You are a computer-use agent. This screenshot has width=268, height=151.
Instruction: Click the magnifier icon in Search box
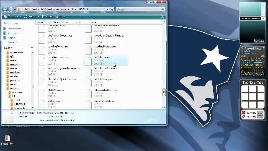(x=163, y=9)
